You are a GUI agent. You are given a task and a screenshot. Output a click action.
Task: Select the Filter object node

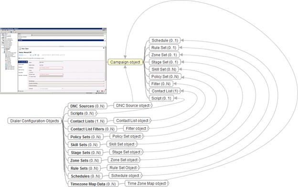[136, 128]
